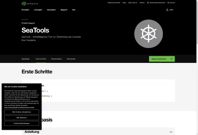Open the Partner link
This screenshot has width=198, height=135.
tap(142, 2)
